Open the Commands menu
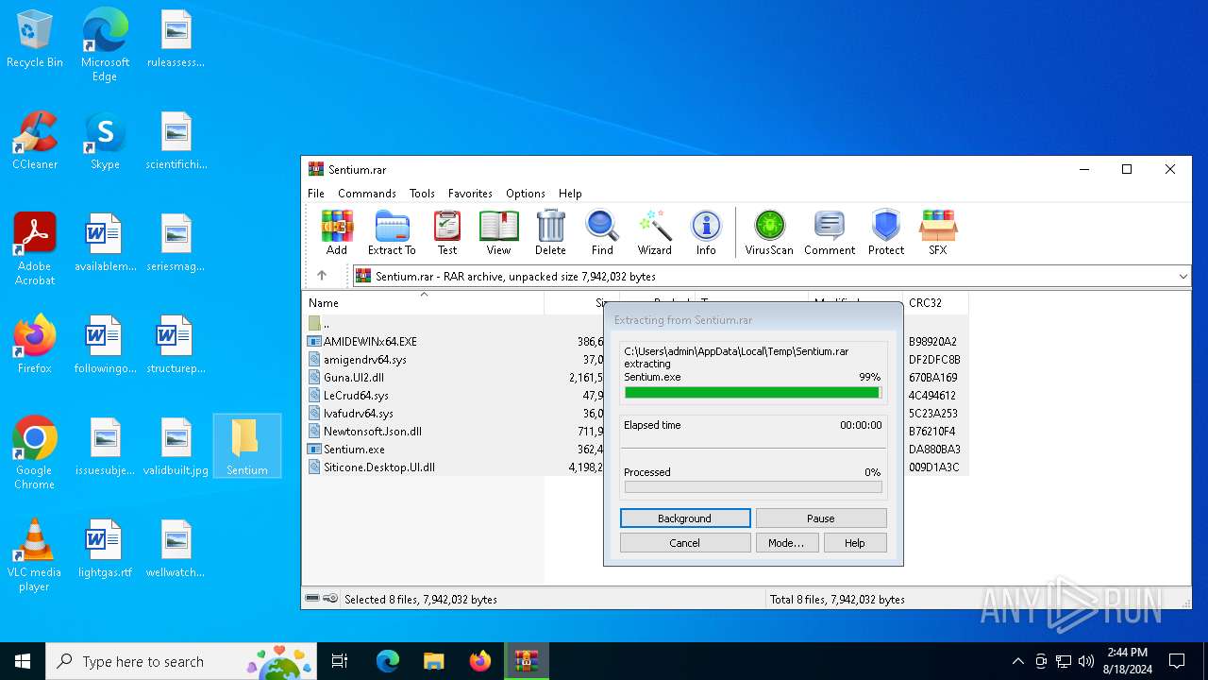This screenshot has width=1208, height=680. click(367, 193)
